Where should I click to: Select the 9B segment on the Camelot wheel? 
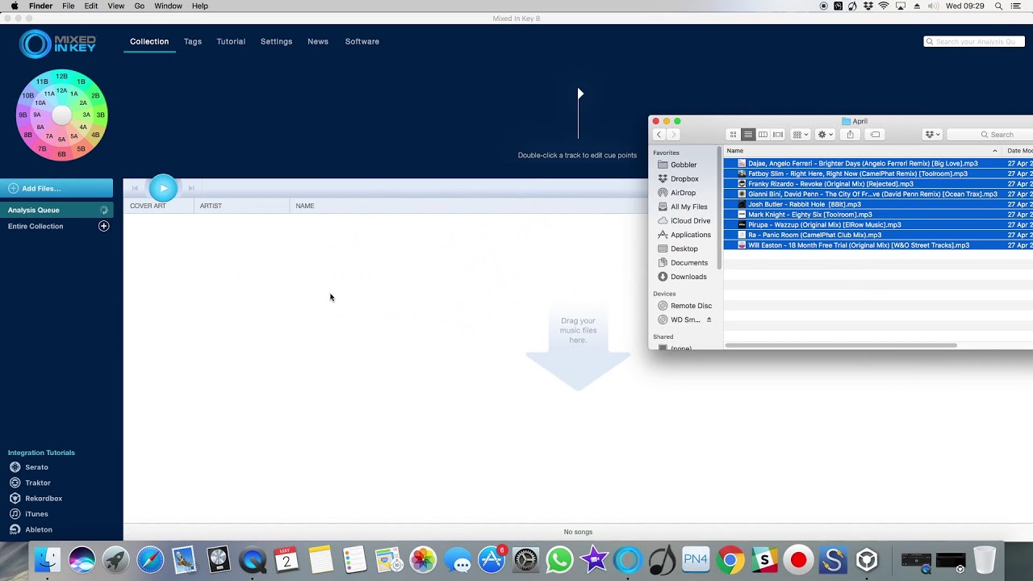(x=23, y=115)
